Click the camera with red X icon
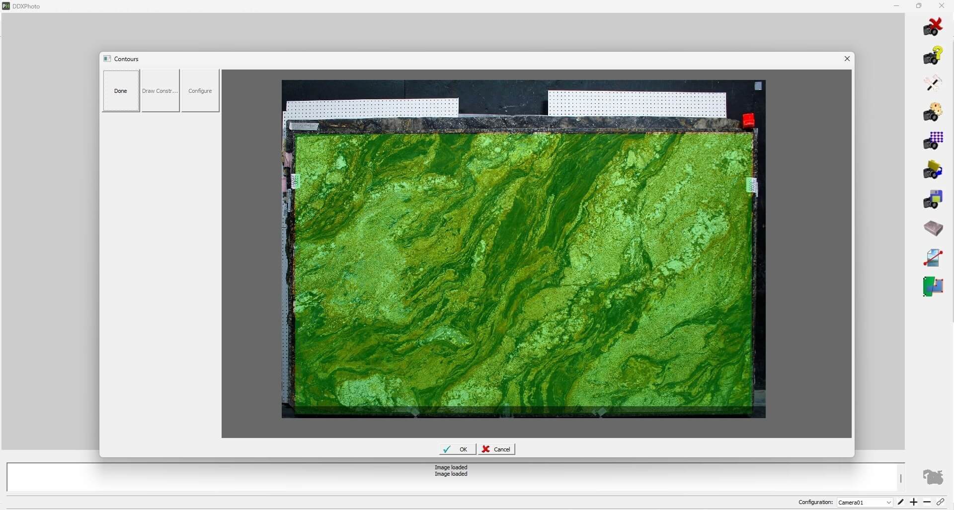The image size is (954, 510). coord(933,27)
